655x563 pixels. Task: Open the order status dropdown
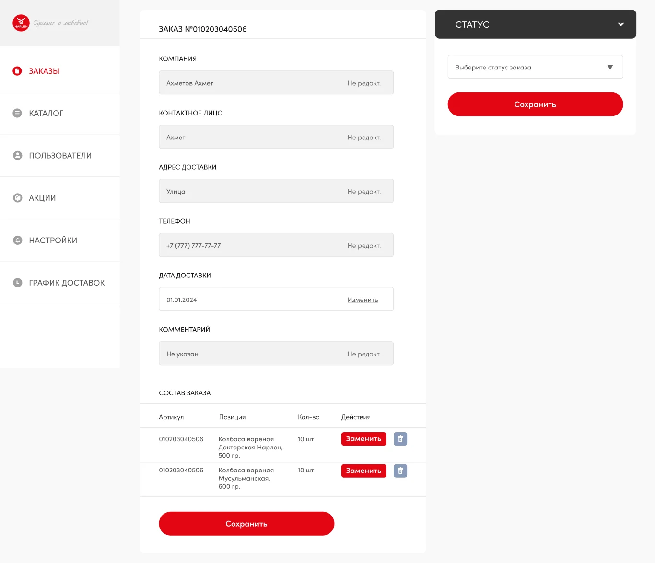535,67
